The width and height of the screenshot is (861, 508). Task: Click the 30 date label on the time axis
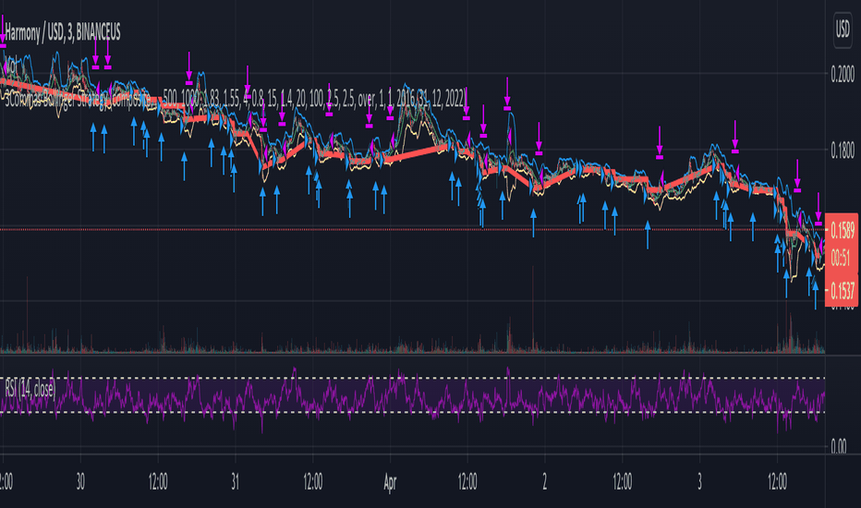point(80,482)
